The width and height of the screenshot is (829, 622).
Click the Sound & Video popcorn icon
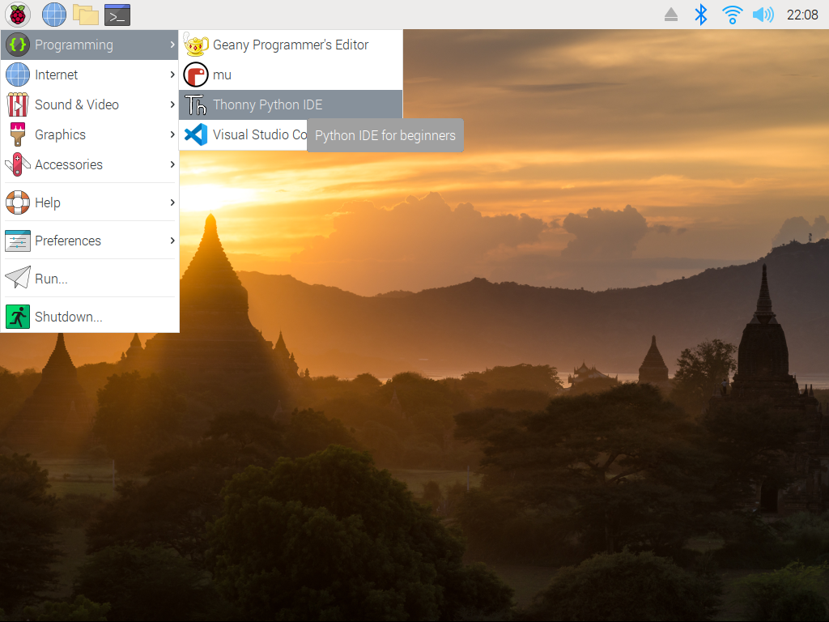tap(18, 104)
